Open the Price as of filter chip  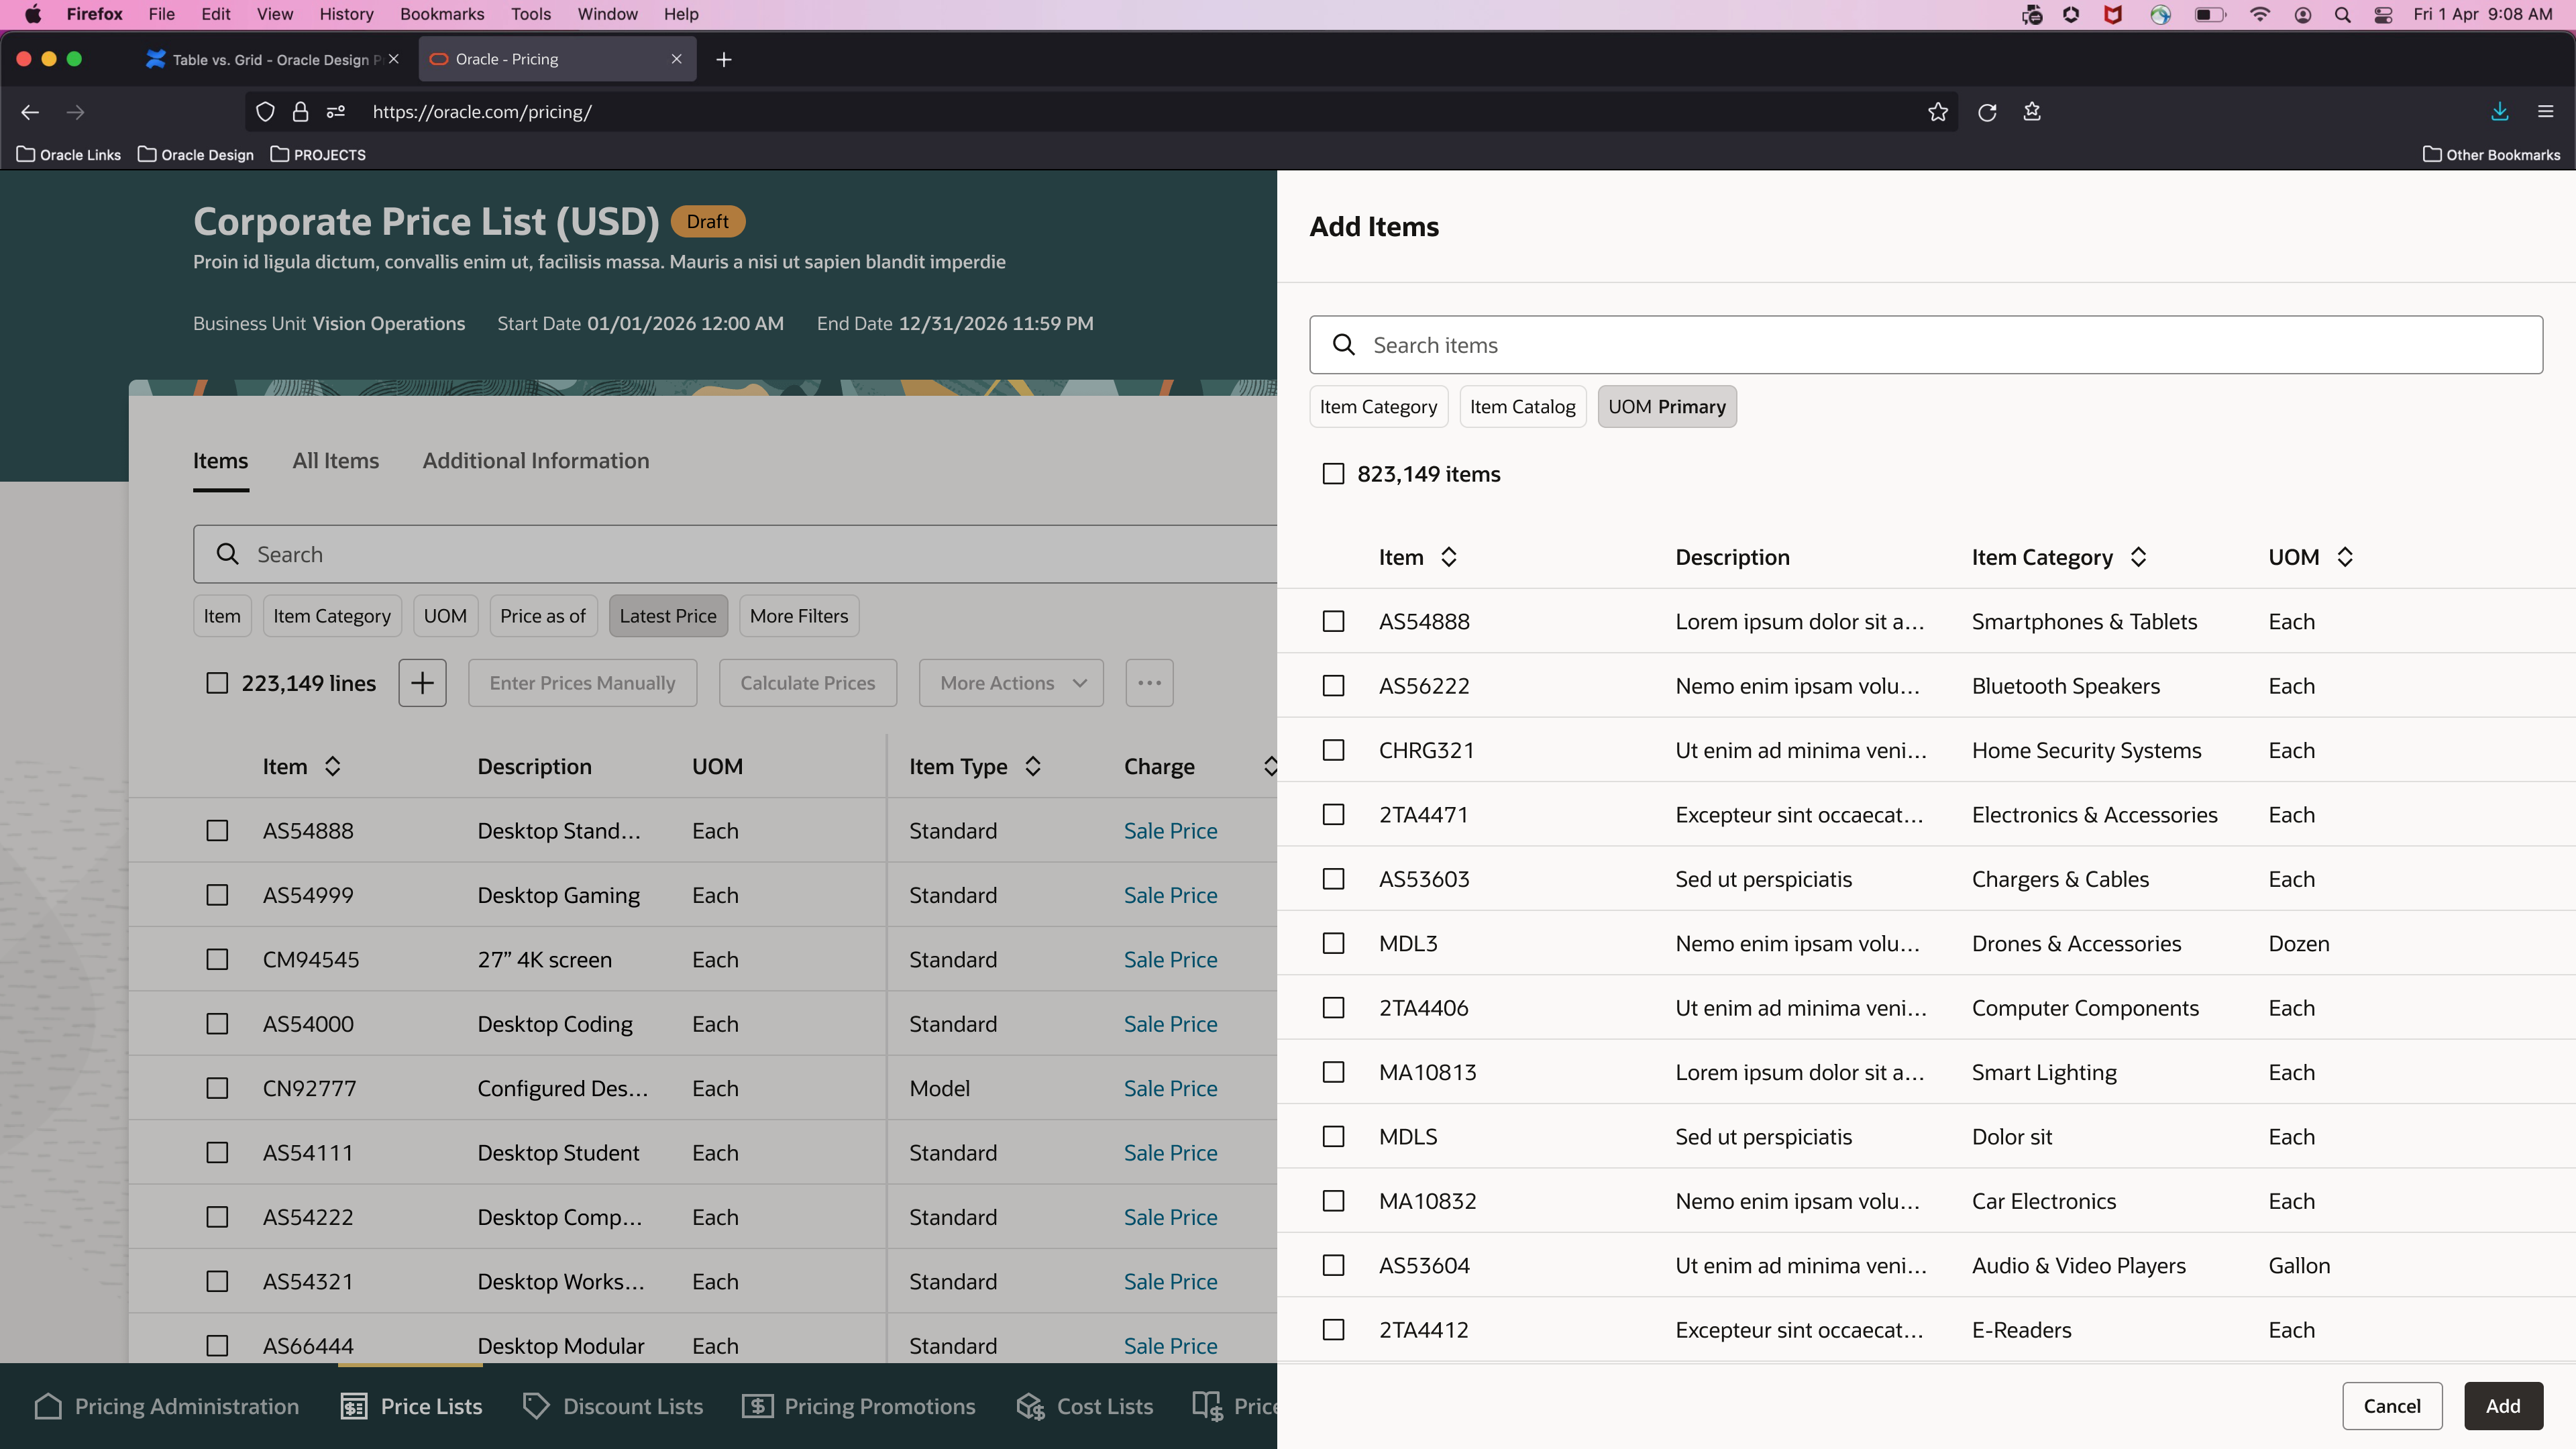point(543,616)
